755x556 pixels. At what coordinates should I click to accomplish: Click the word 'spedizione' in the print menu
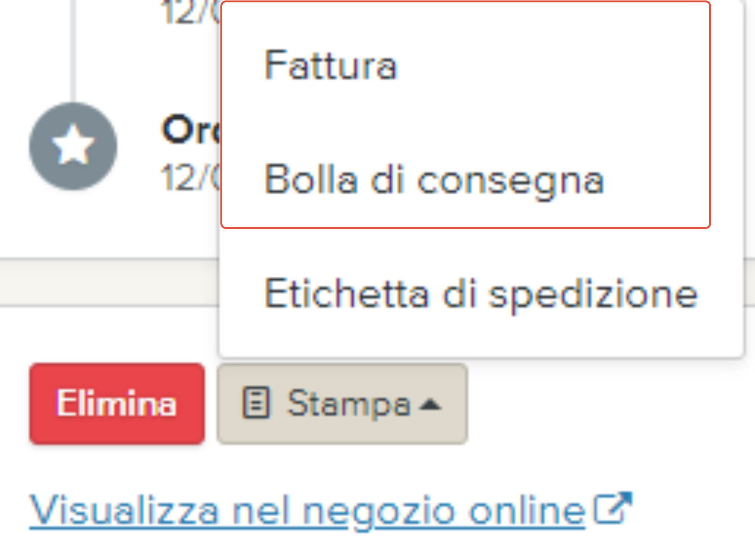point(593,295)
